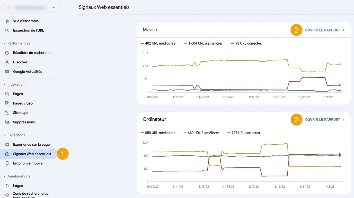Screen dimensions: 354x198
Task: Toggle the Mobile 1 604 URL à améliorer legend
Action: coord(203,43)
